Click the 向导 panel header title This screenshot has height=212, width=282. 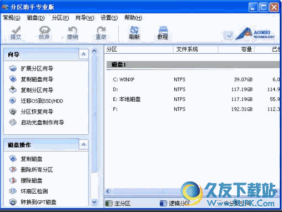pyautogui.click(x=14, y=54)
